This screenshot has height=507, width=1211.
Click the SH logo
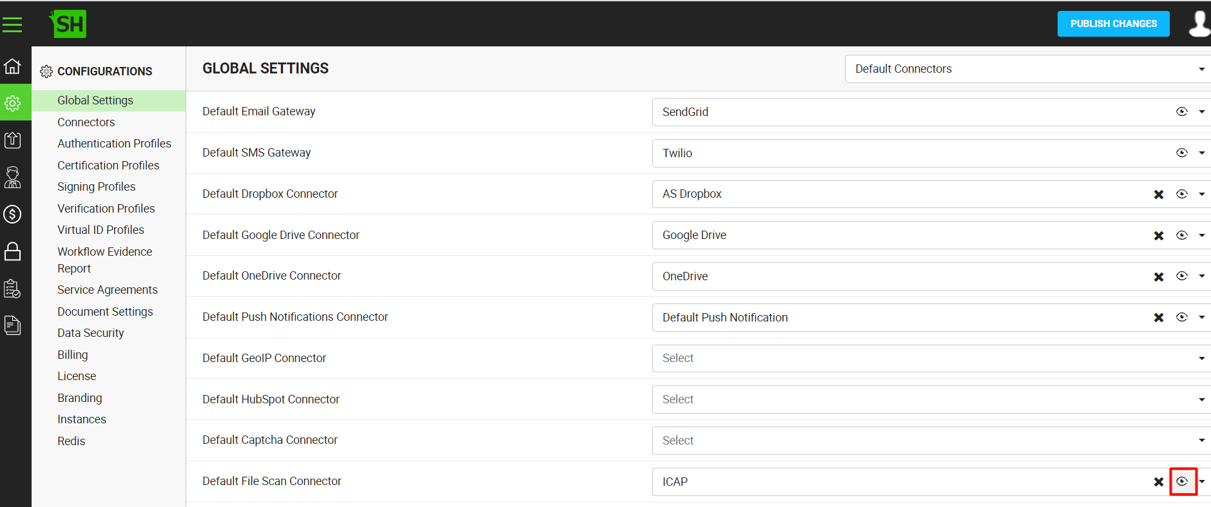click(68, 24)
